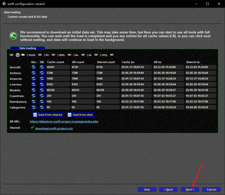Go to the Next wizard page
The width and height of the screenshot is (225, 195).
pos(190,190)
